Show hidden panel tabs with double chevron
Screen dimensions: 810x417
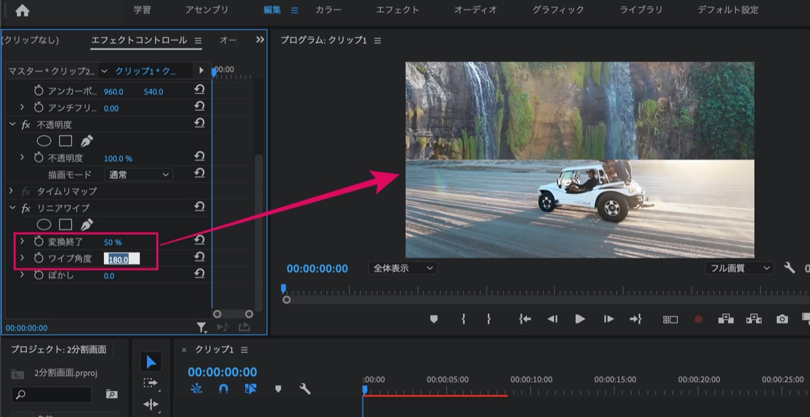pyautogui.click(x=260, y=40)
